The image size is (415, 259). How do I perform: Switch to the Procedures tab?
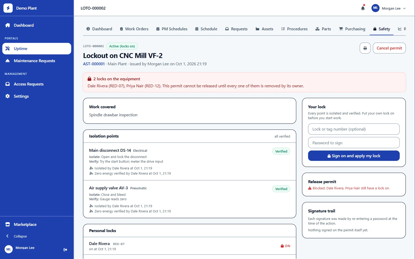(x=294, y=29)
